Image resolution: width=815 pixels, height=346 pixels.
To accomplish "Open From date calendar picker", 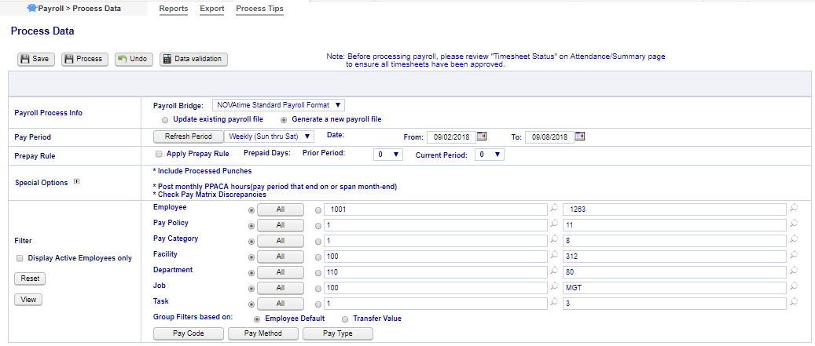I will [x=482, y=137].
